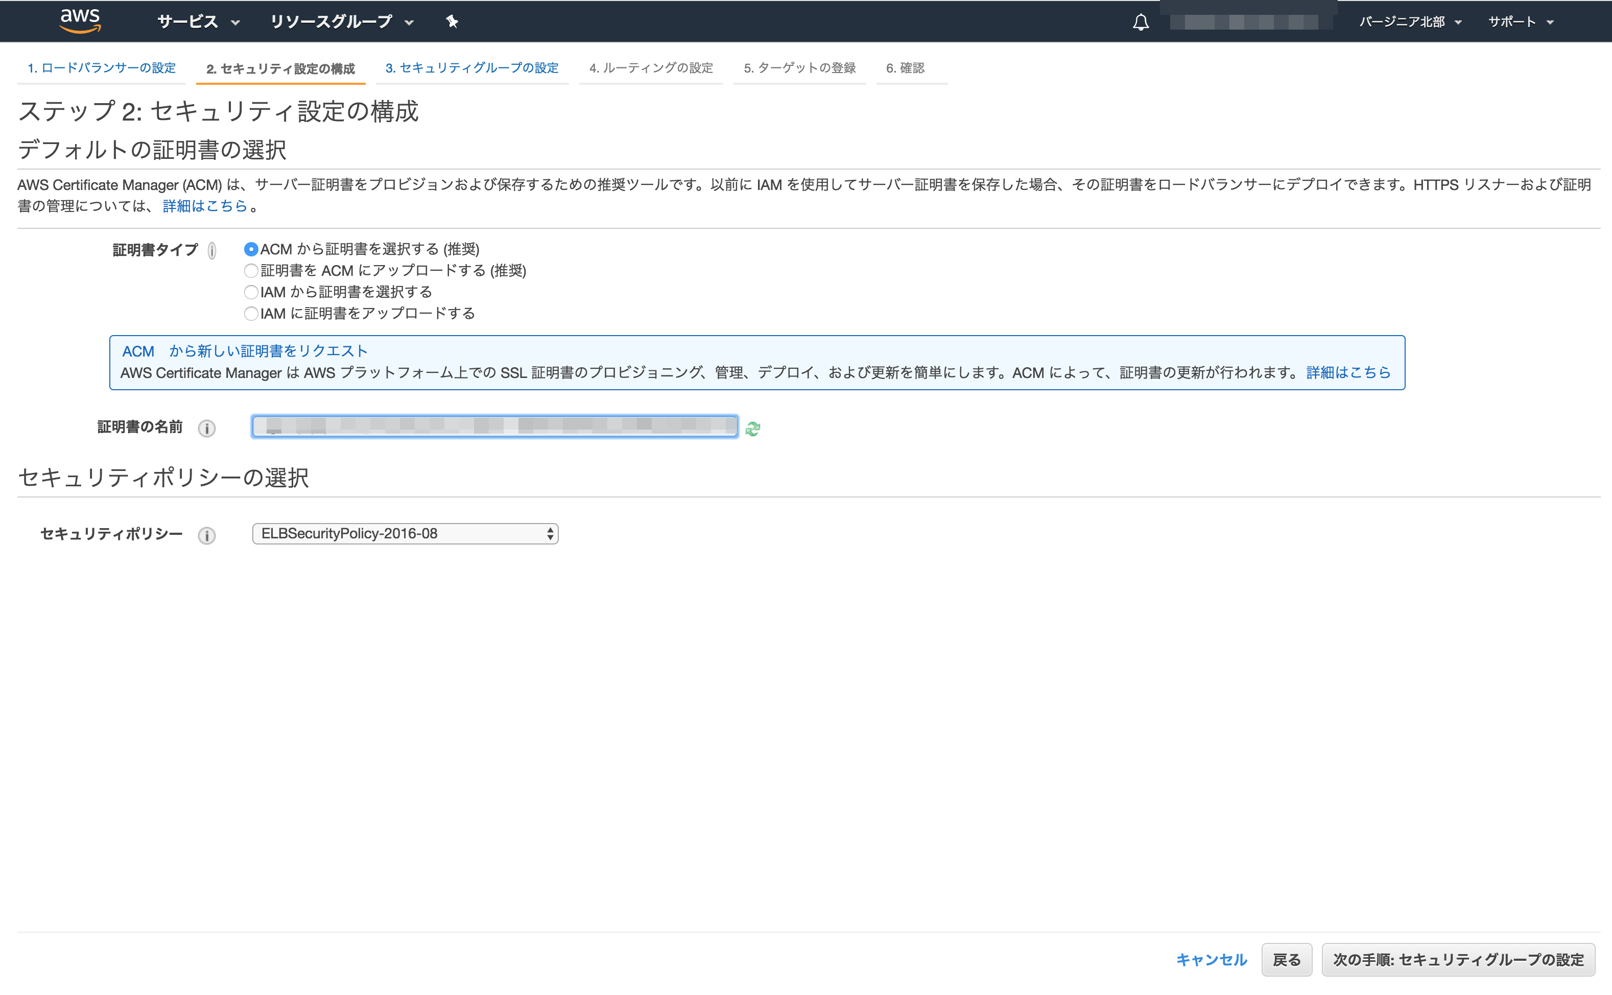Show info for 証明書の名前
The width and height of the screenshot is (1612, 995).
pos(206,429)
